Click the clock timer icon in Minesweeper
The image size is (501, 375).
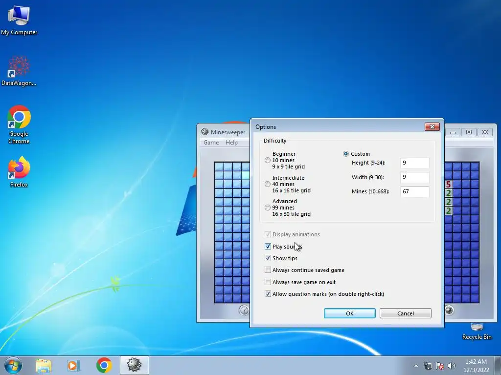[x=244, y=310]
